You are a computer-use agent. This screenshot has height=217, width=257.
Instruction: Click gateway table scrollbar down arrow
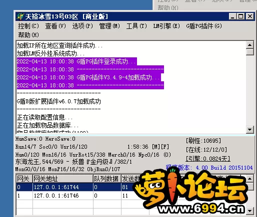(x=250, y=211)
